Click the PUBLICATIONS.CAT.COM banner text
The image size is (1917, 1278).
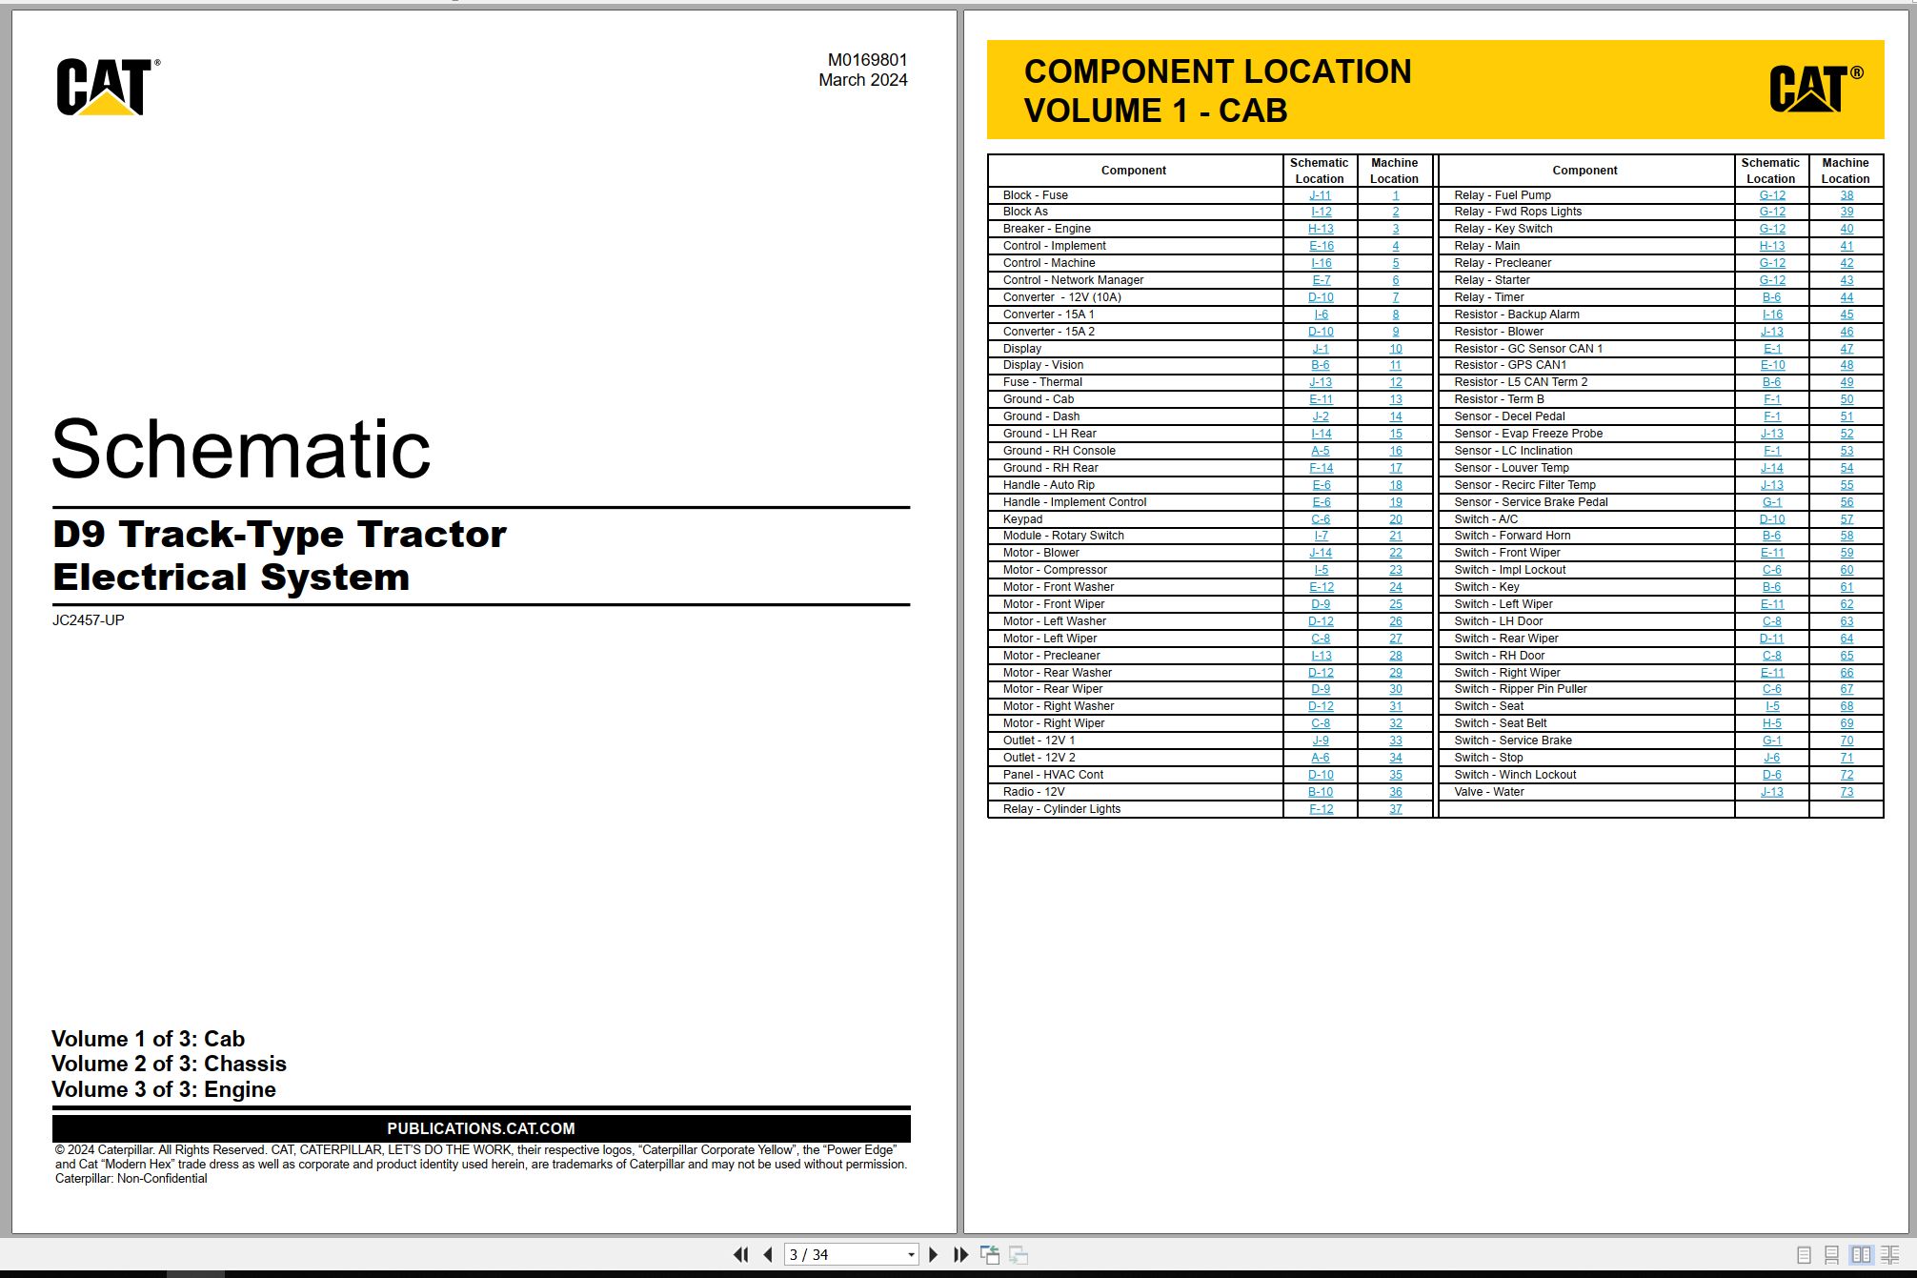(481, 1128)
